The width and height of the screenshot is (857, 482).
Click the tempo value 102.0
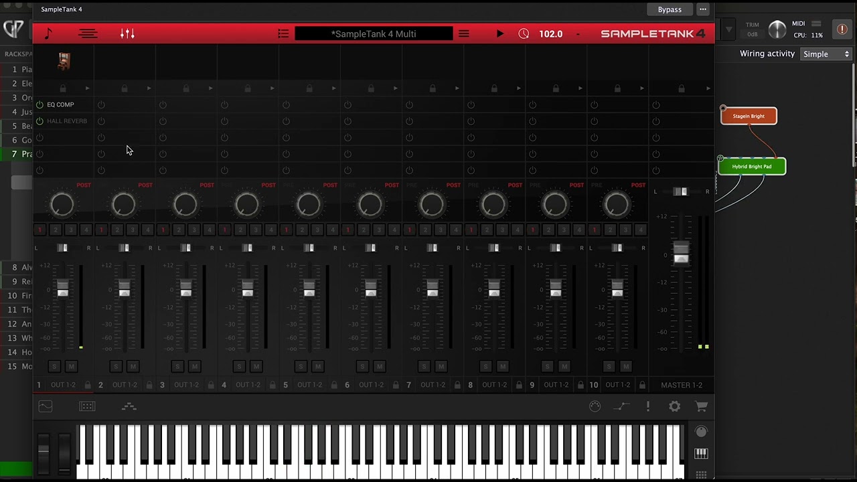[551, 33]
